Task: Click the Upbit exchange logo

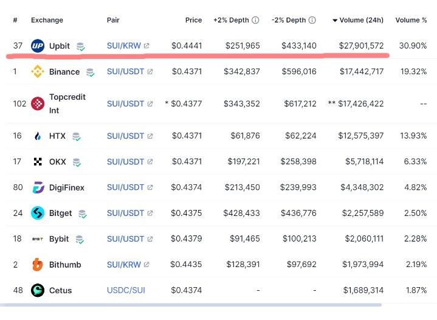Action: (x=38, y=46)
